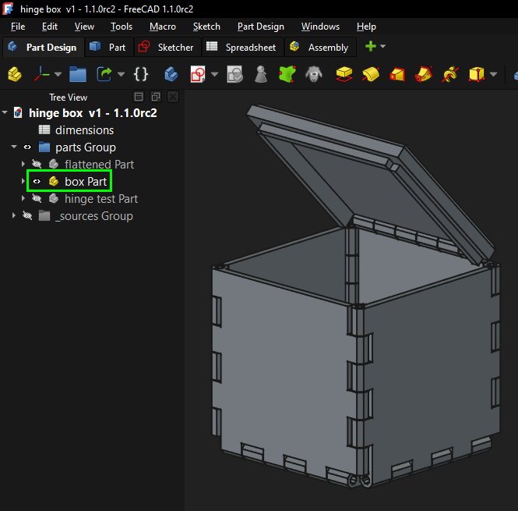Screen dimensions: 518x511
Task: Open the link tools dropdown arrow
Action: [122, 74]
